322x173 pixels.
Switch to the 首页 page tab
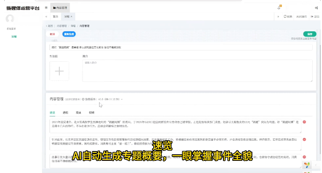pyautogui.click(x=56, y=17)
